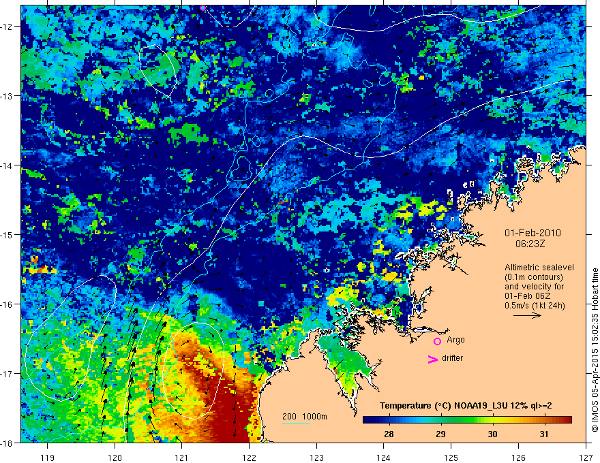The height and width of the screenshot is (463, 600).
Task: Click the latitude label -18
Action: (x=7, y=443)
